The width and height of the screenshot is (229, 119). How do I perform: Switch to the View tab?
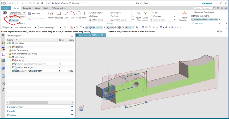37,8
